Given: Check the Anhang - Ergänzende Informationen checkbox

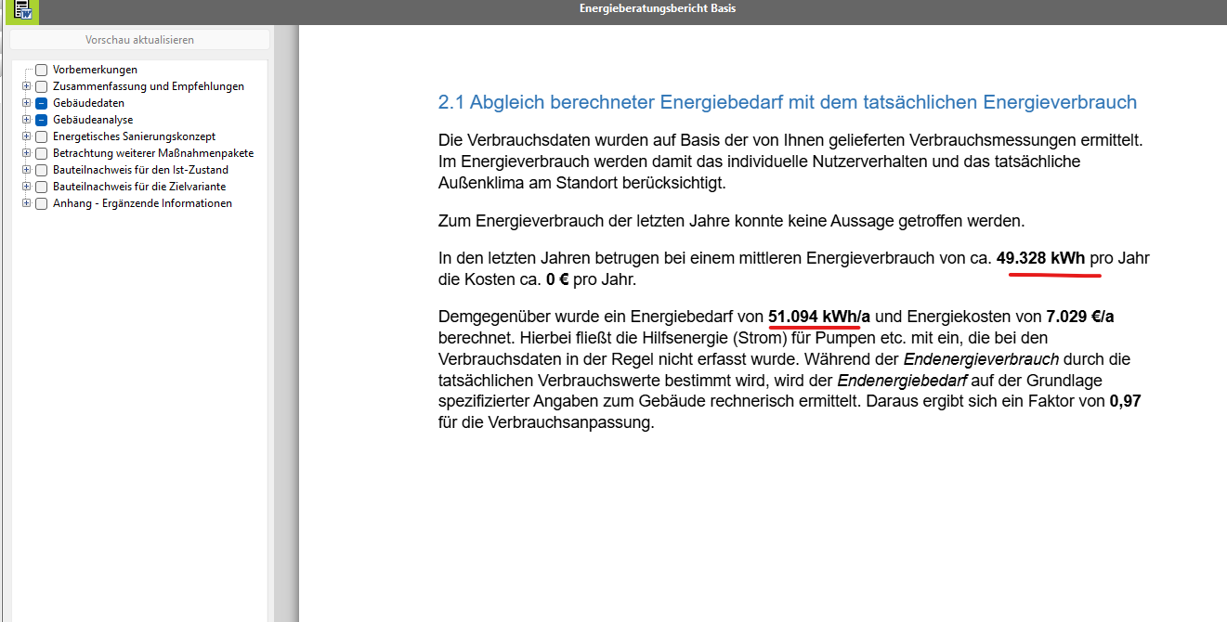Looking at the screenshot, I should 41,203.
